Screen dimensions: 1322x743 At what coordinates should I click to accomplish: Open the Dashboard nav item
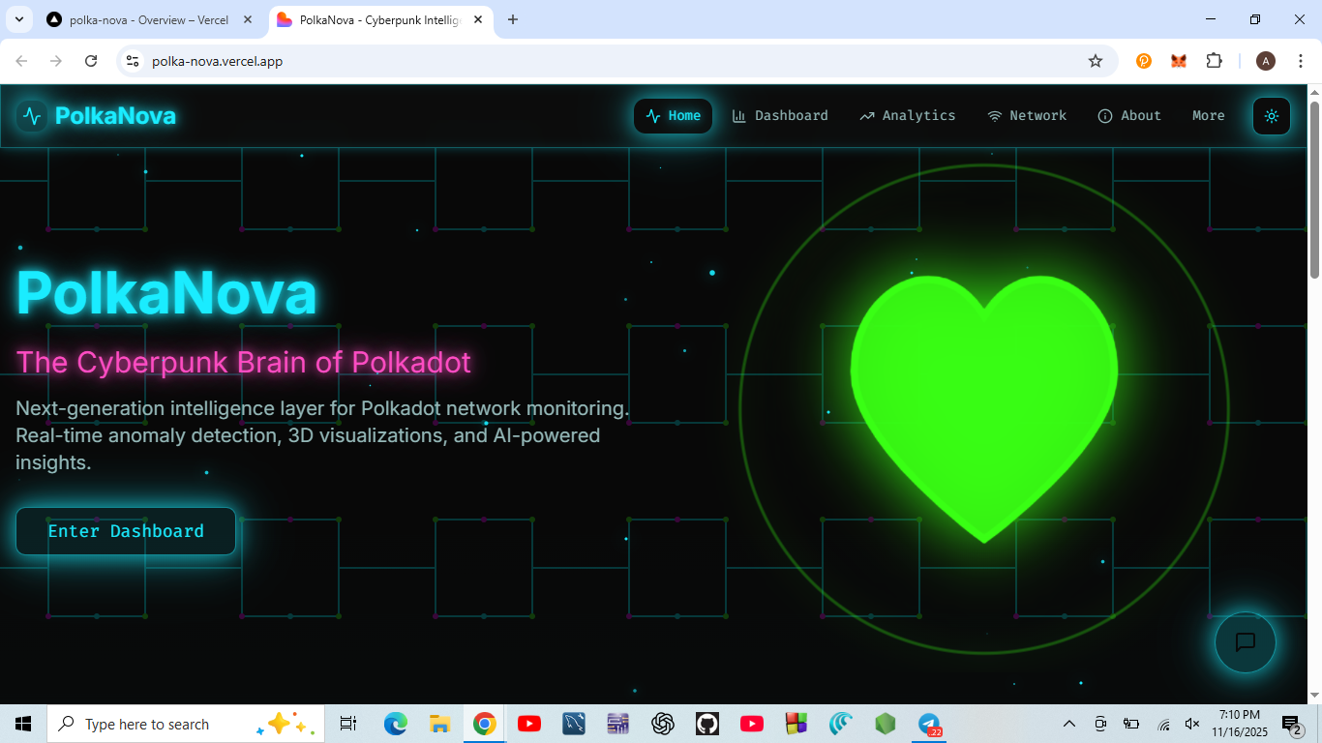tap(780, 116)
